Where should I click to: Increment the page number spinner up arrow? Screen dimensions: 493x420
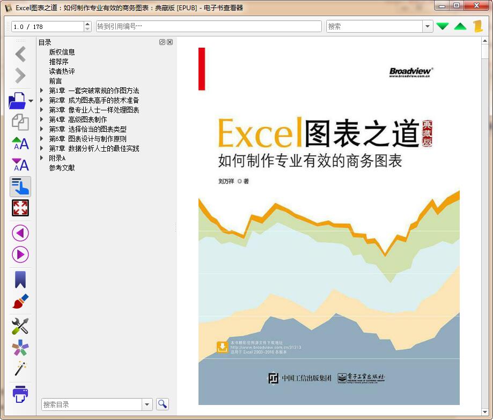coord(88,24)
